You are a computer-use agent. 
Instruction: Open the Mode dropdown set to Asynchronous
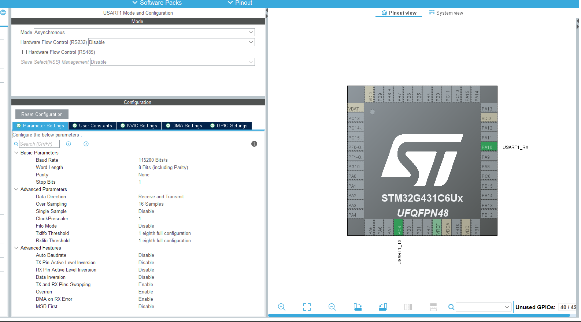click(144, 32)
